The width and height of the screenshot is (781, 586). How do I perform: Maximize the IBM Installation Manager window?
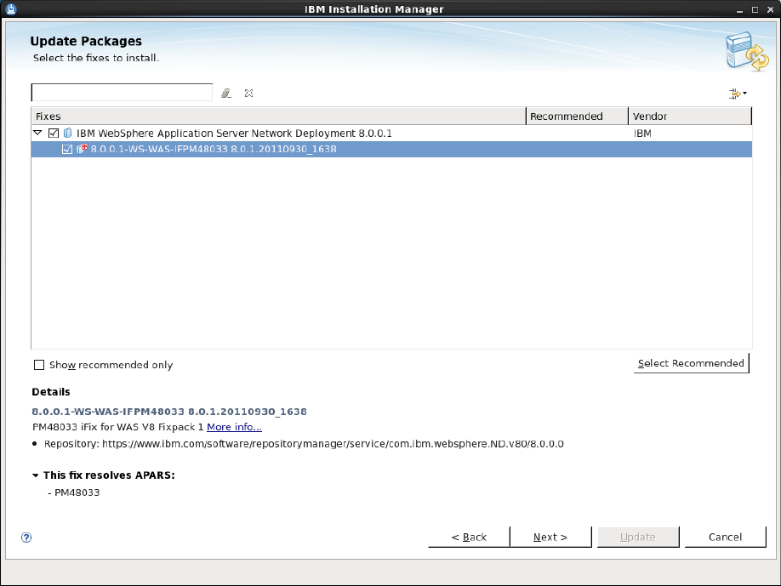coord(755,9)
